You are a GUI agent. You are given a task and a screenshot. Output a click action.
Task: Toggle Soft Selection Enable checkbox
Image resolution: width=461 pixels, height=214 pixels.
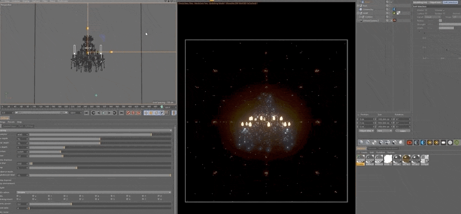tap(426, 10)
